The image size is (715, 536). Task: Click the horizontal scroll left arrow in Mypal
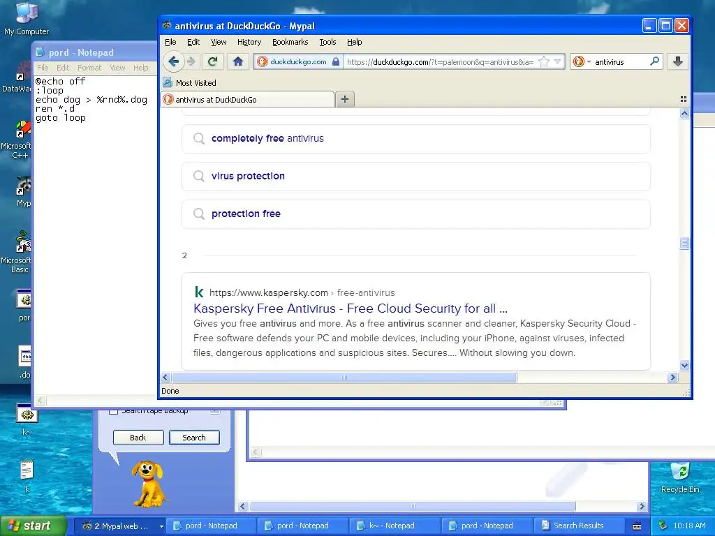tap(165, 378)
